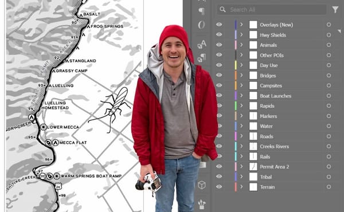Click the target circle for Hwy Shields layer

coord(329,35)
